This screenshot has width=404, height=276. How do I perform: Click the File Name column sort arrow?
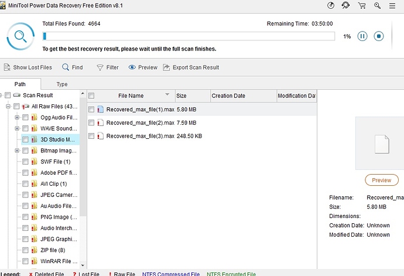coord(167,94)
